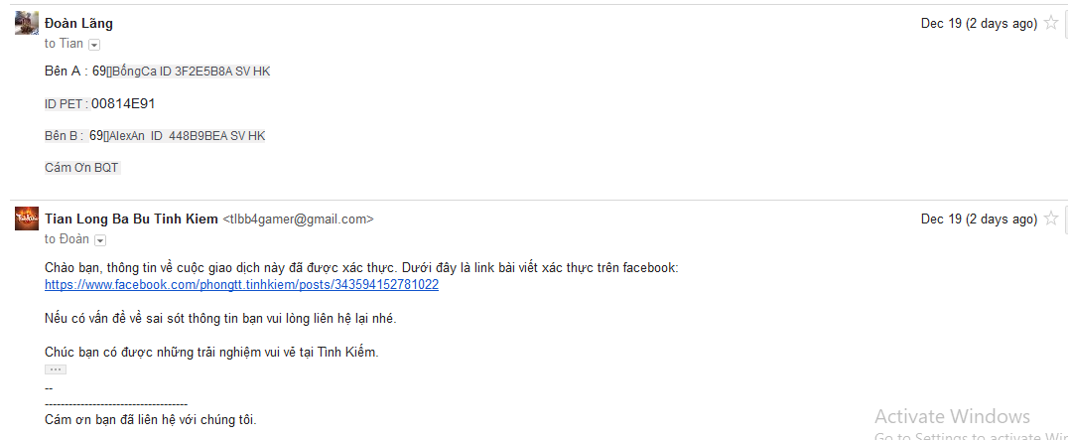
Task: Star the message from Đoàn Lãng
Action: 1051,23
